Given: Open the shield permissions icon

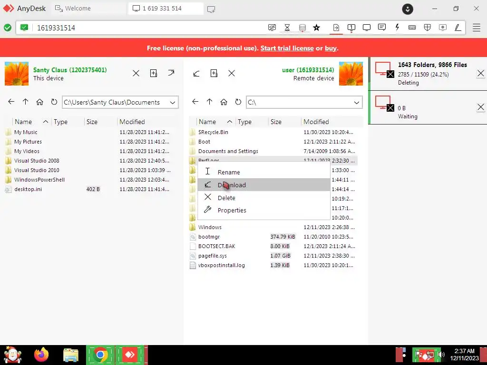Looking at the screenshot, I should pos(428,28).
